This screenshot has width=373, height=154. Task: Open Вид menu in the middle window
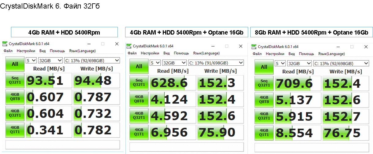coord(166,53)
